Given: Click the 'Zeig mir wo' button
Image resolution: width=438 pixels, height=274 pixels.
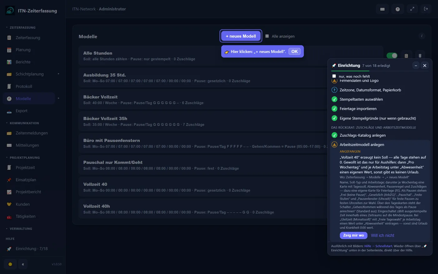Looking at the screenshot, I should coord(354,235).
